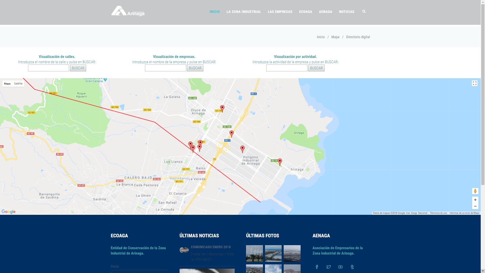Open the Las Empresas menu item

280,12
